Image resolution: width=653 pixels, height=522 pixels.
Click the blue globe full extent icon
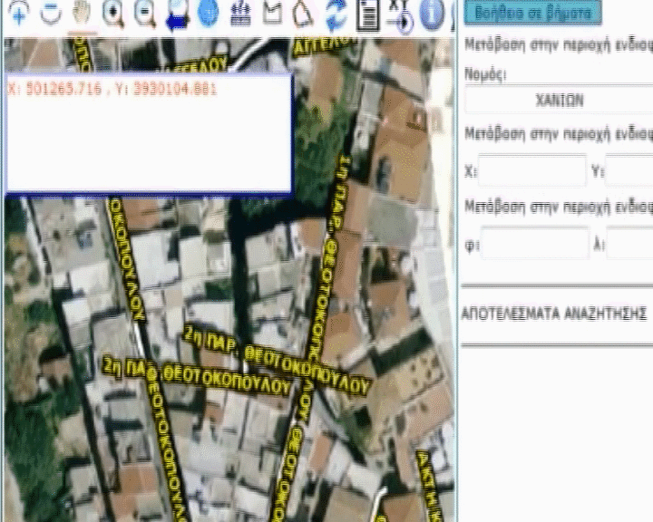click(209, 14)
